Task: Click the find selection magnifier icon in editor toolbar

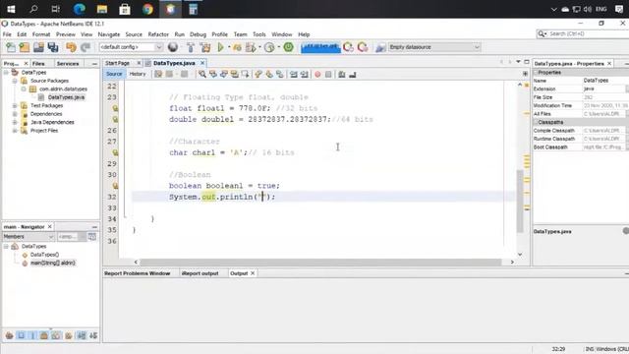Action: coord(202,75)
